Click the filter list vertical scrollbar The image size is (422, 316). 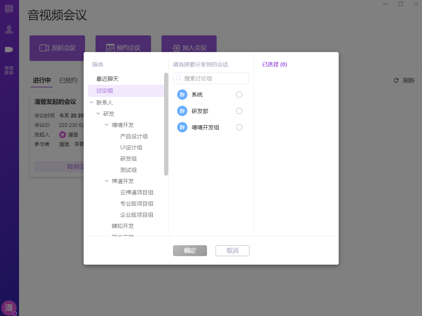tap(166, 124)
